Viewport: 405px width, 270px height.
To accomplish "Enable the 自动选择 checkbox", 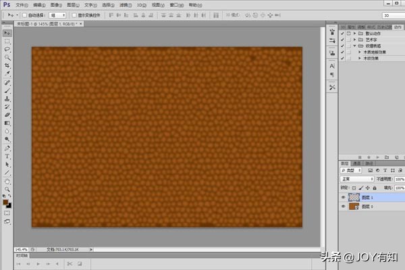I will click(x=24, y=16).
